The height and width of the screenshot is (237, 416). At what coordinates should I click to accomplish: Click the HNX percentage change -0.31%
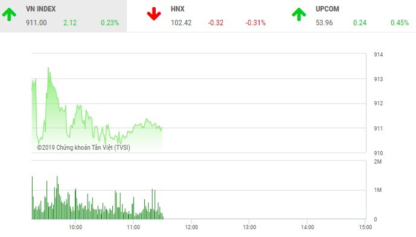tap(255, 23)
